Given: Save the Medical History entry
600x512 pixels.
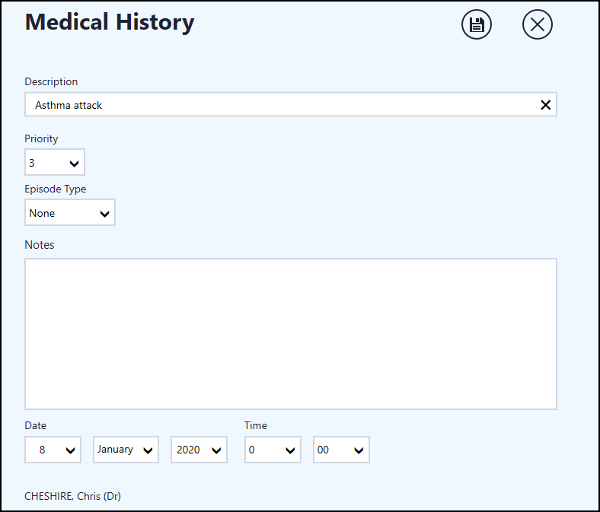Looking at the screenshot, I should 477,25.
